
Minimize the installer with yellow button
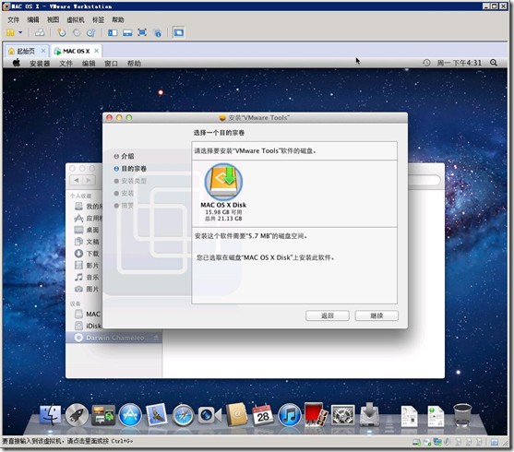click(119, 117)
